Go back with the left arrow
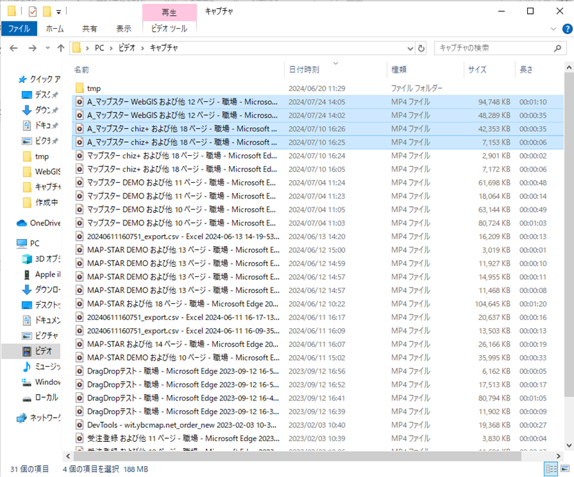 click(14, 48)
